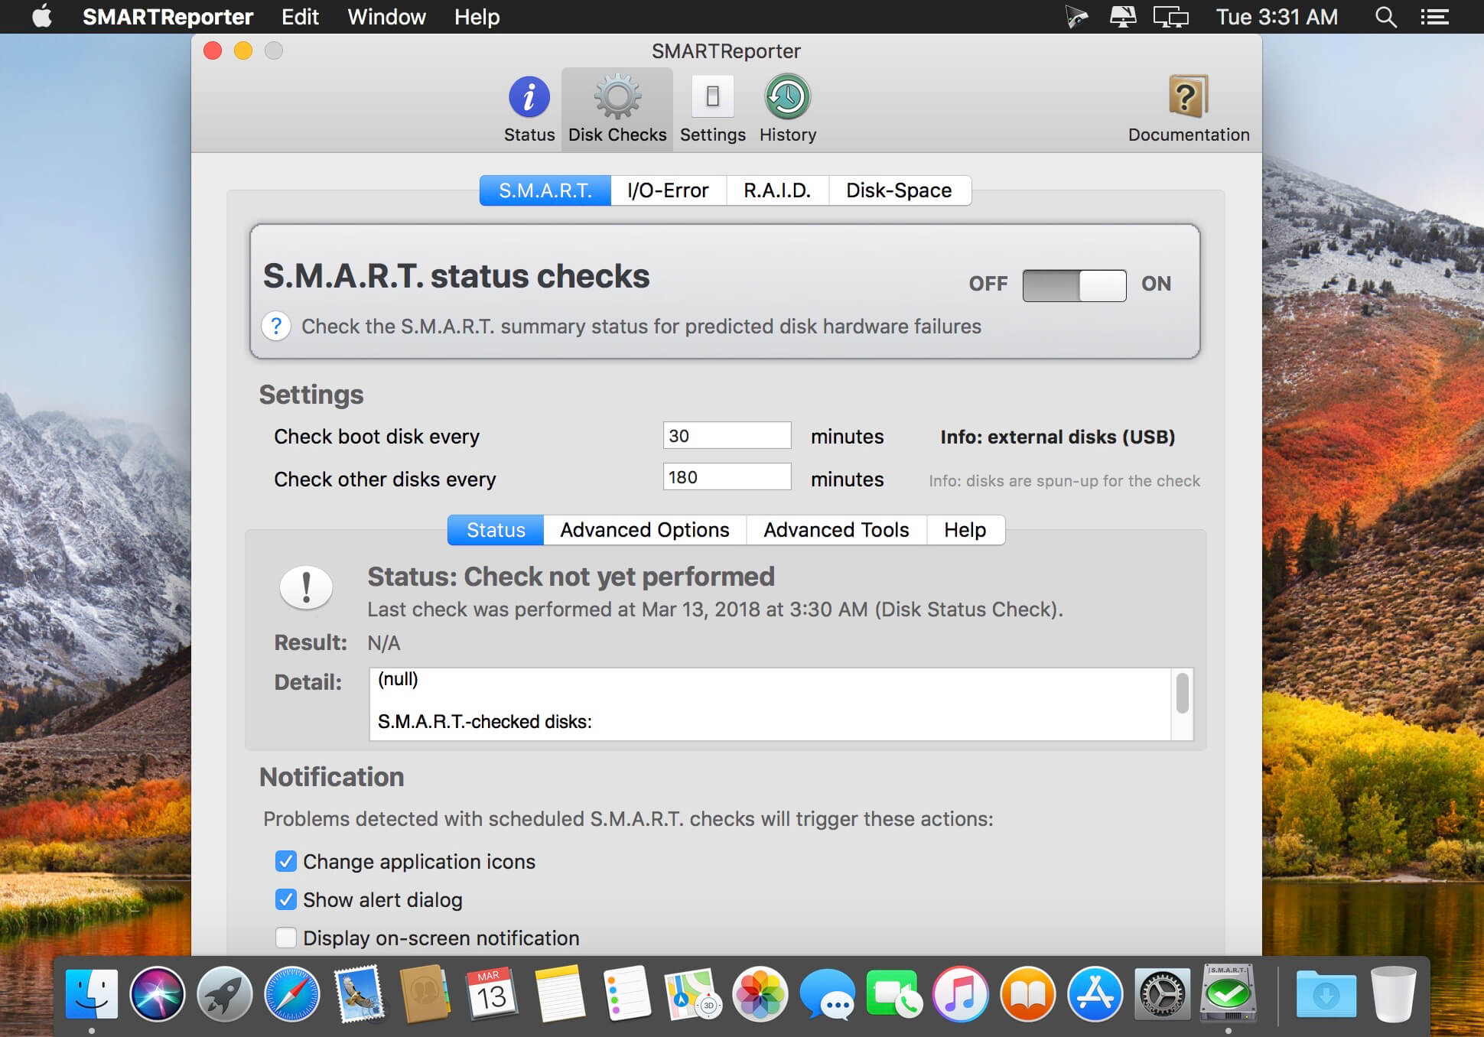Screen dimensions: 1484x1037
Task: Open Contacts from the Dock
Action: coord(425,994)
